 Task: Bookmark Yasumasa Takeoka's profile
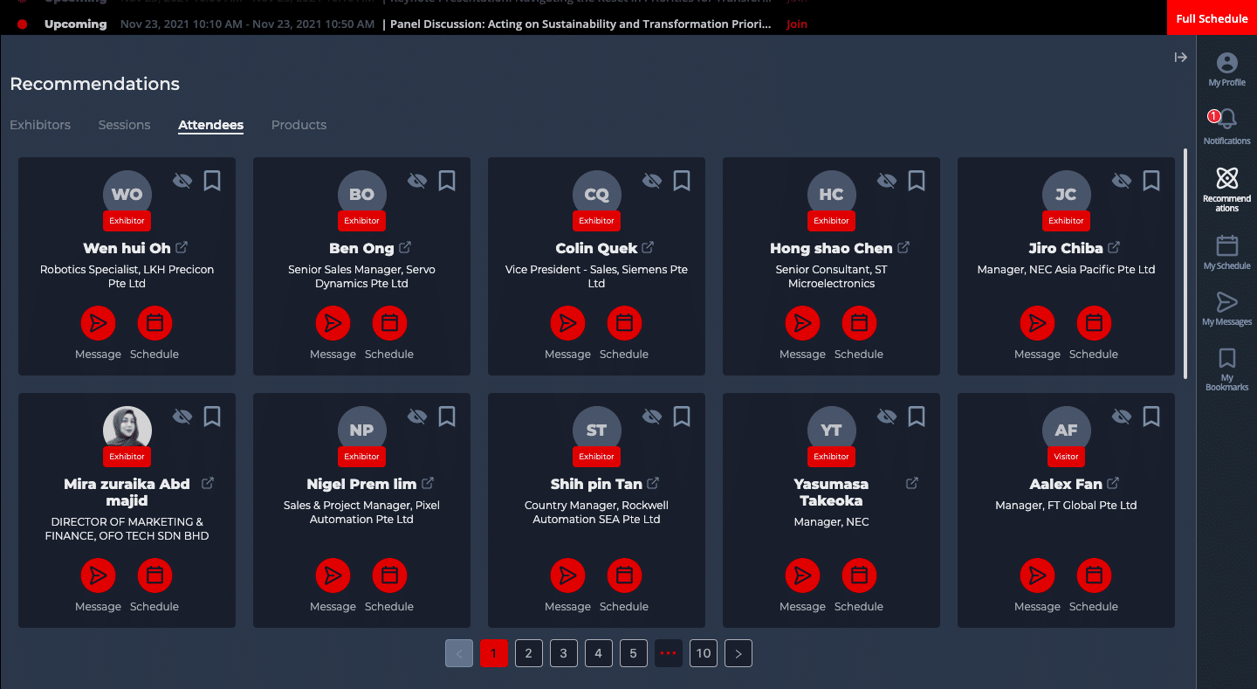click(x=916, y=417)
